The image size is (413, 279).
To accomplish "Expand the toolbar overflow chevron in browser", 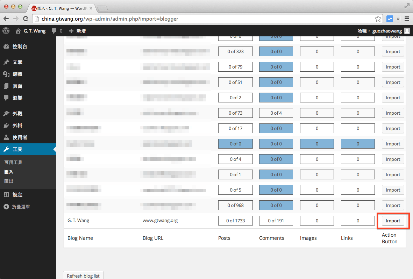I will click(398, 19).
